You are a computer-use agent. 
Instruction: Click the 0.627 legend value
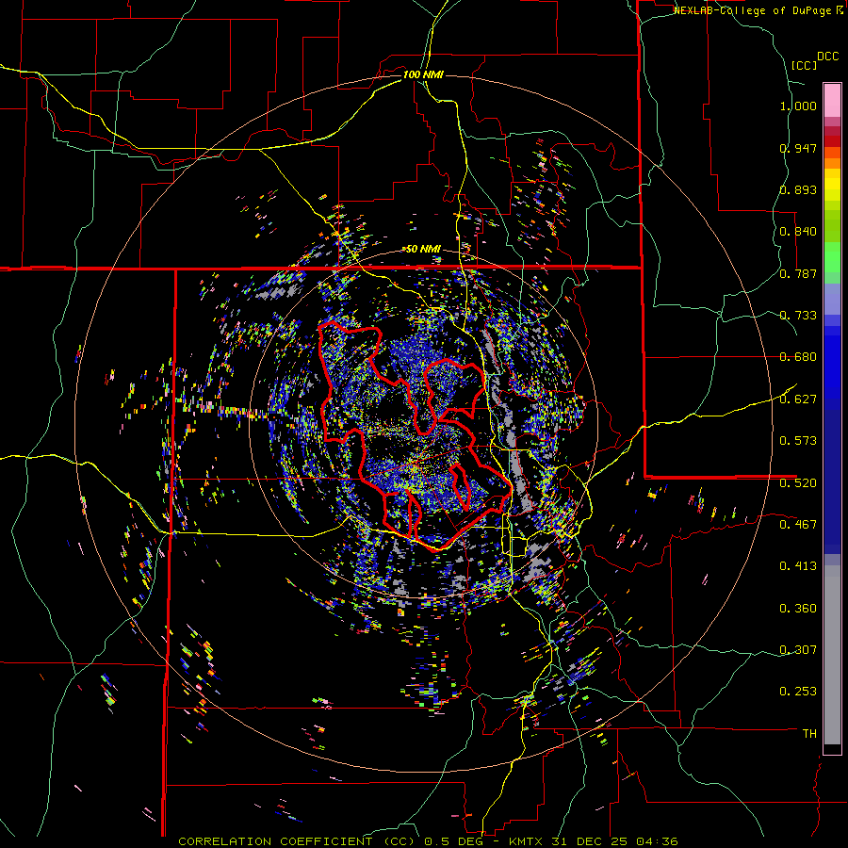798,400
